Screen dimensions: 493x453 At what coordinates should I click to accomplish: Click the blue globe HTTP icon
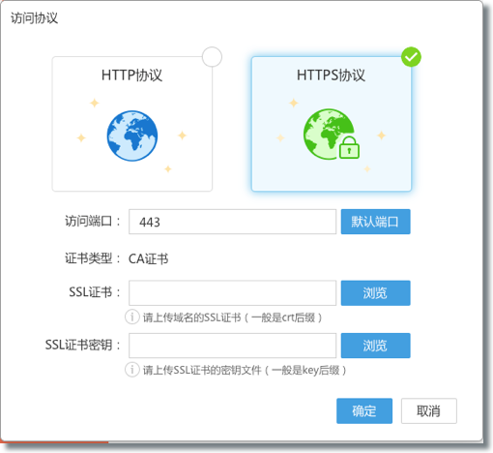point(132,136)
